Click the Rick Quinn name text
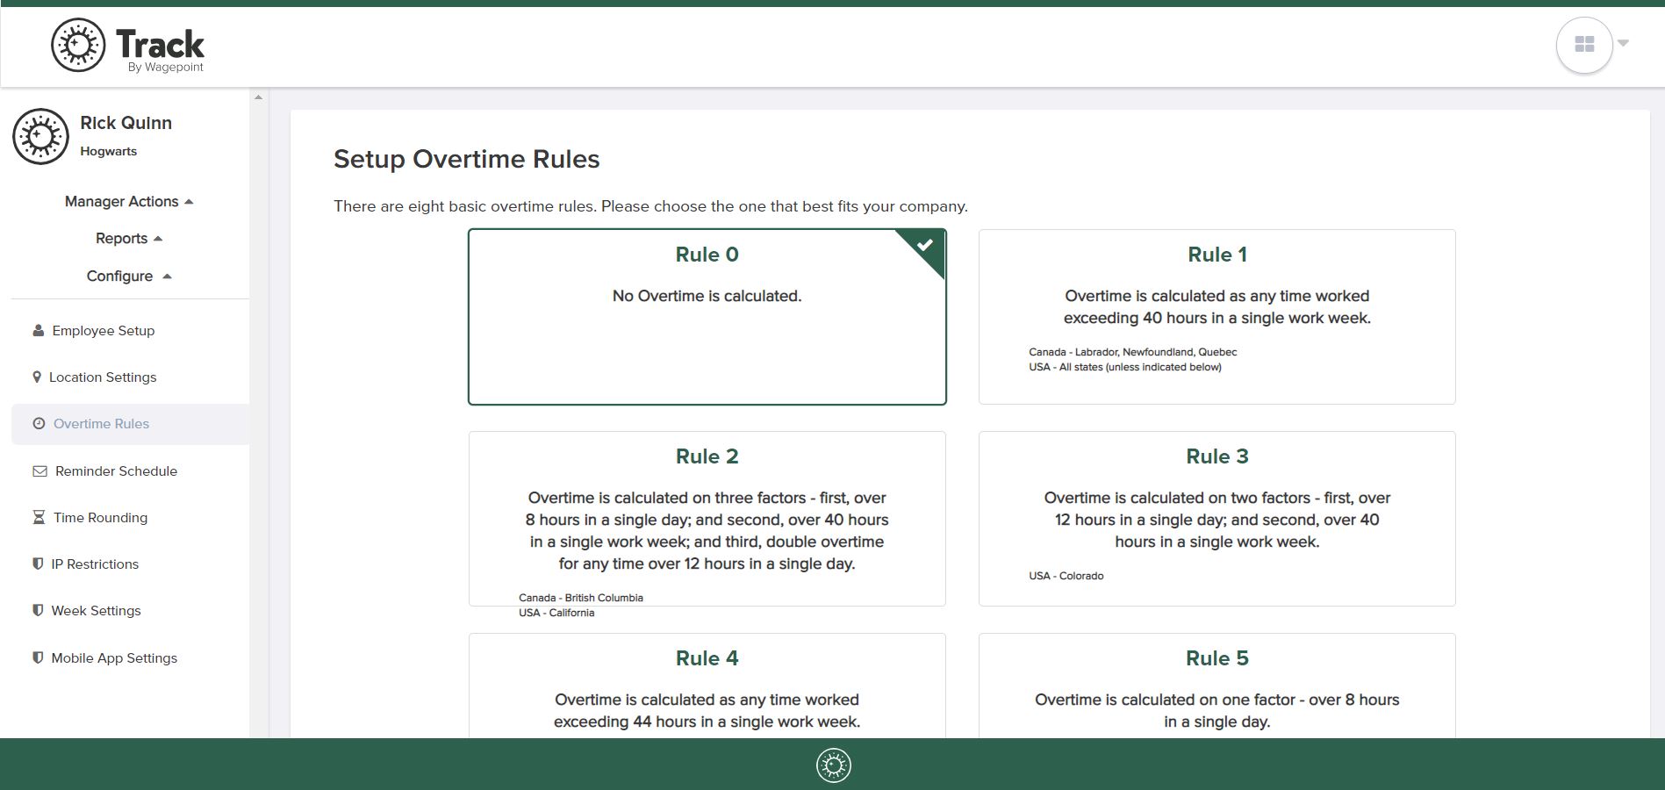 coord(126,123)
